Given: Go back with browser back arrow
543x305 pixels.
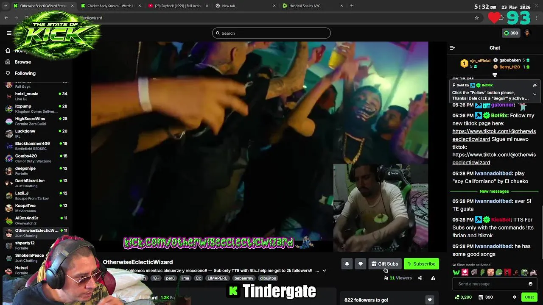Looking at the screenshot, I should click(6, 18).
